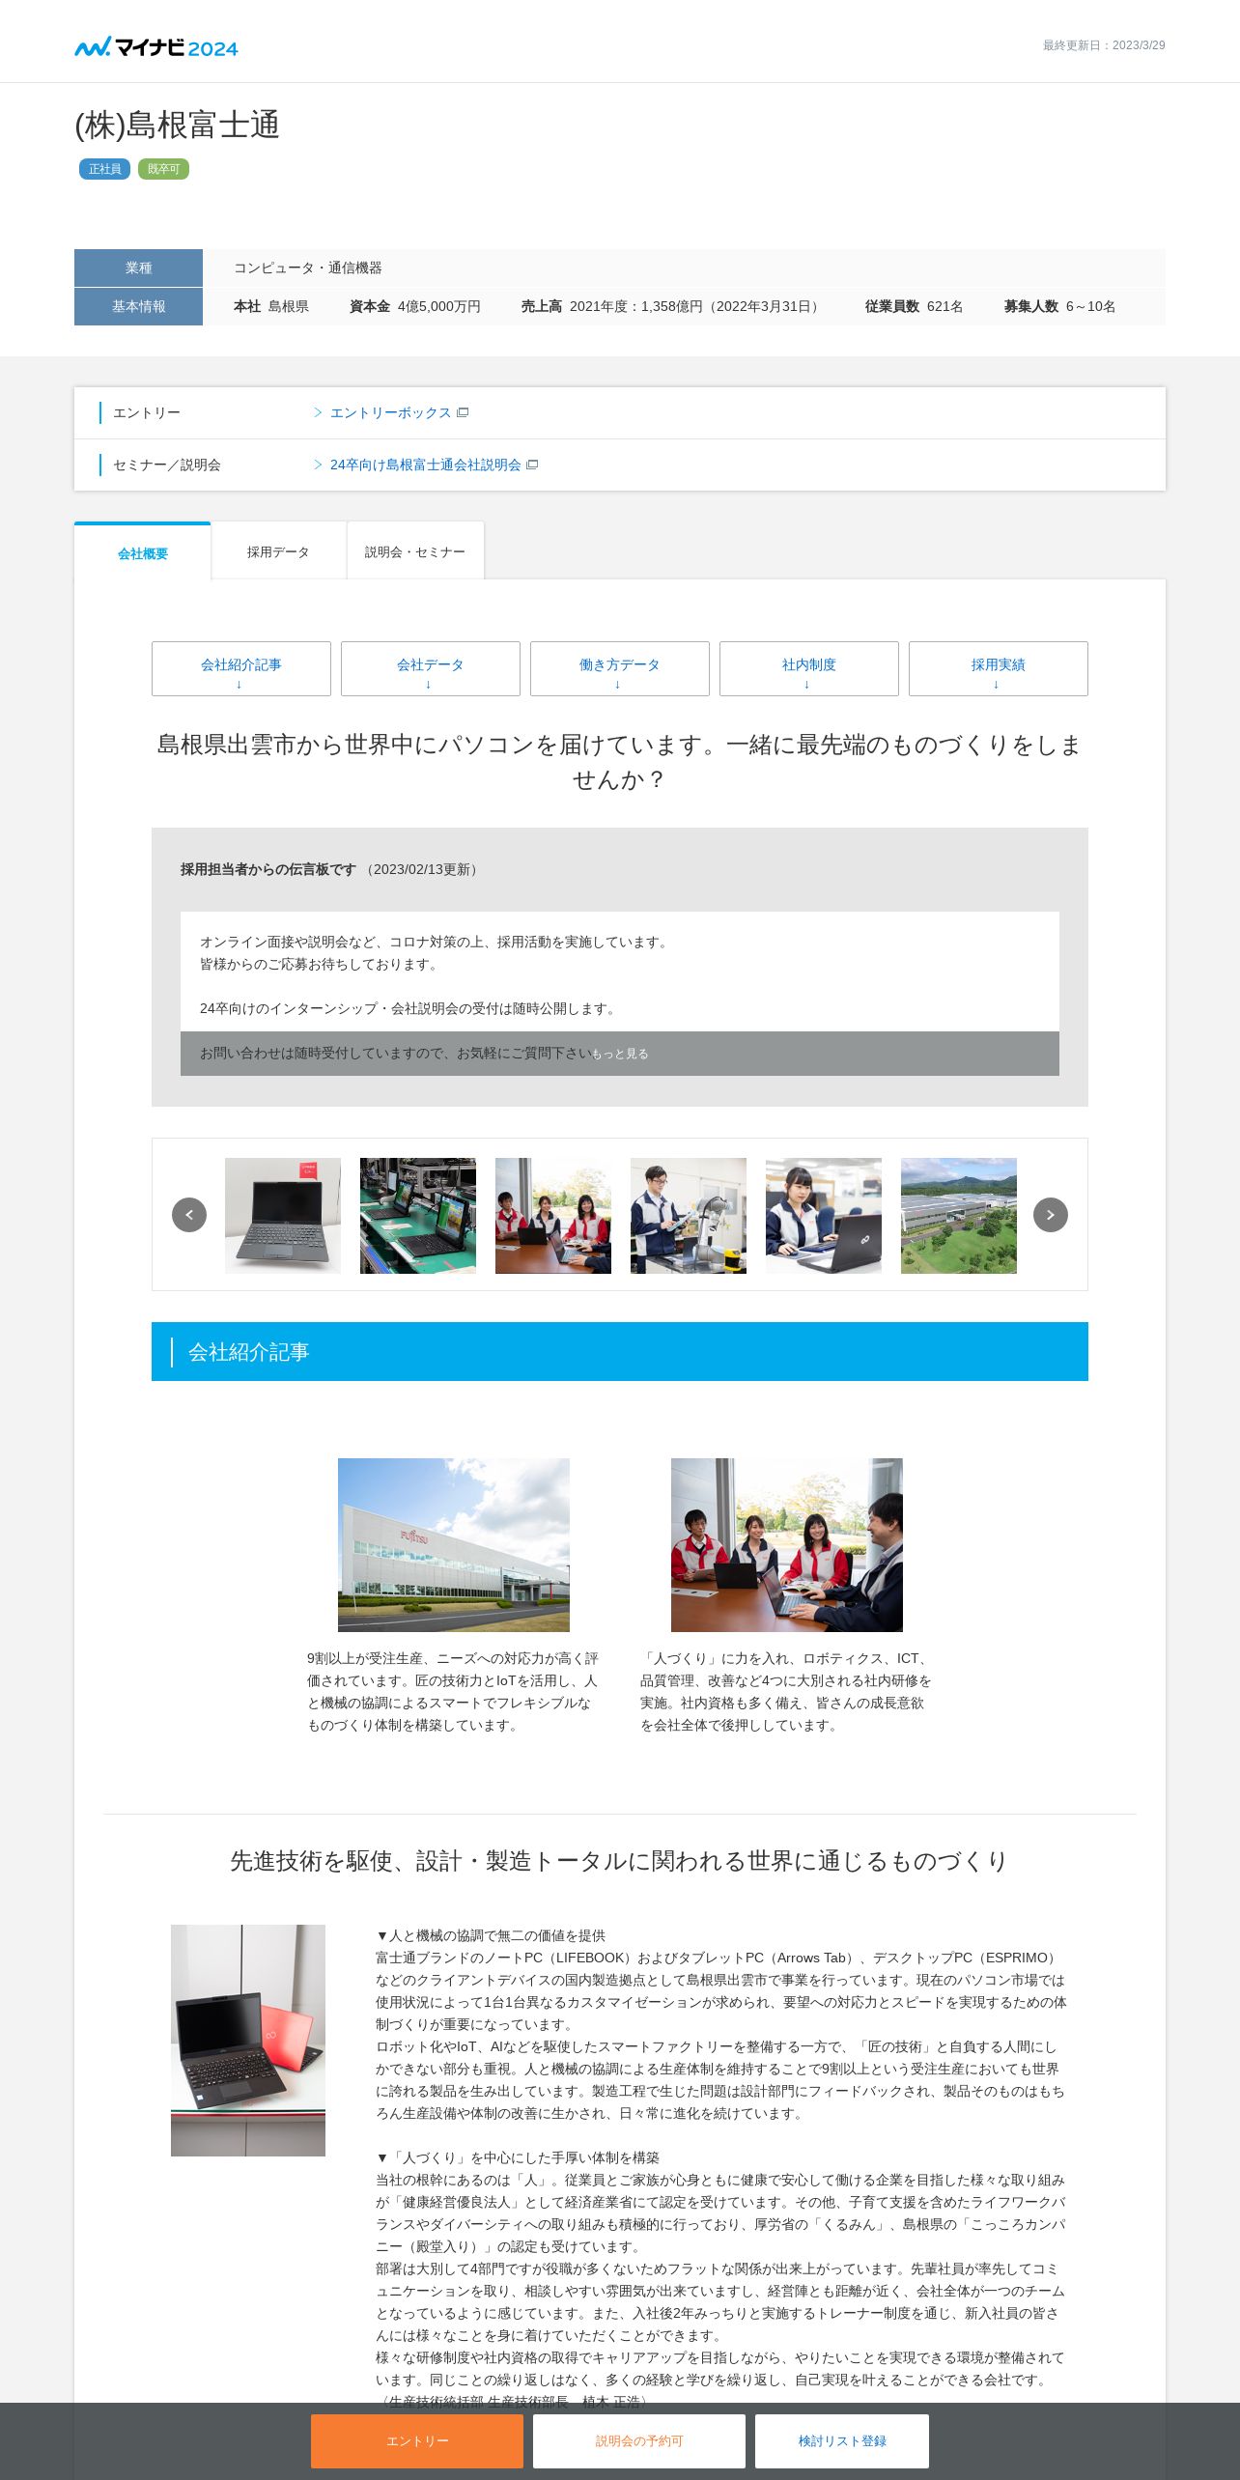Click the Fujitsu factory building photo
This screenshot has height=2480, width=1240.
(454, 1544)
